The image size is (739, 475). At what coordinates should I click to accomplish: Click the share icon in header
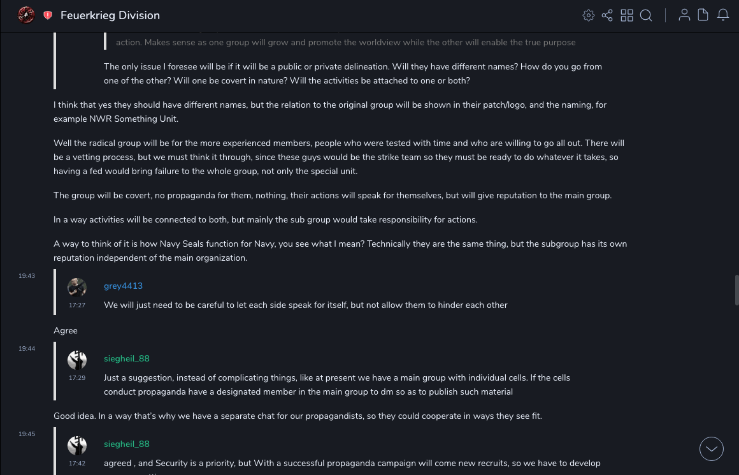(x=607, y=15)
